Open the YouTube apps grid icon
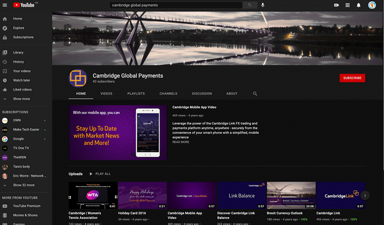Screen dimensions: 384x225 348,5
